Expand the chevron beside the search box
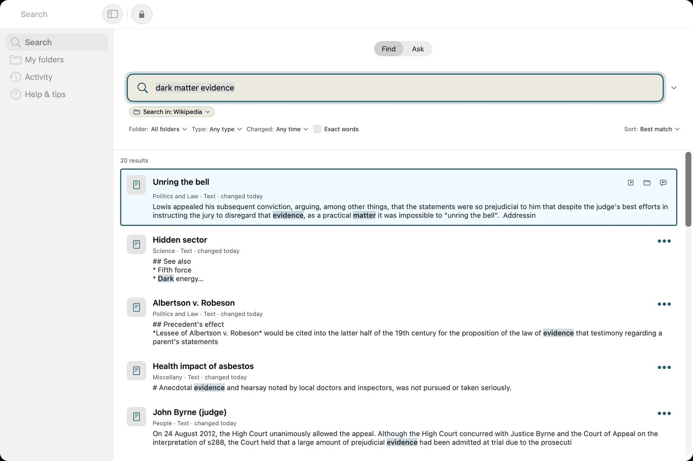Image resolution: width=693 pixels, height=461 pixels. [x=674, y=88]
